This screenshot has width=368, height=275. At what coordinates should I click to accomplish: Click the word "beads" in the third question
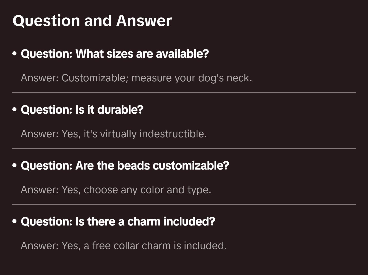coord(133,166)
